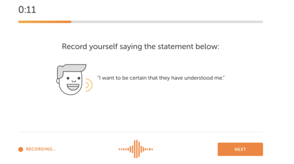Image resolution: width=294 pixels, height=164 pixels.
Task: Click the 0:11 countdown timer
Action: 27,10
